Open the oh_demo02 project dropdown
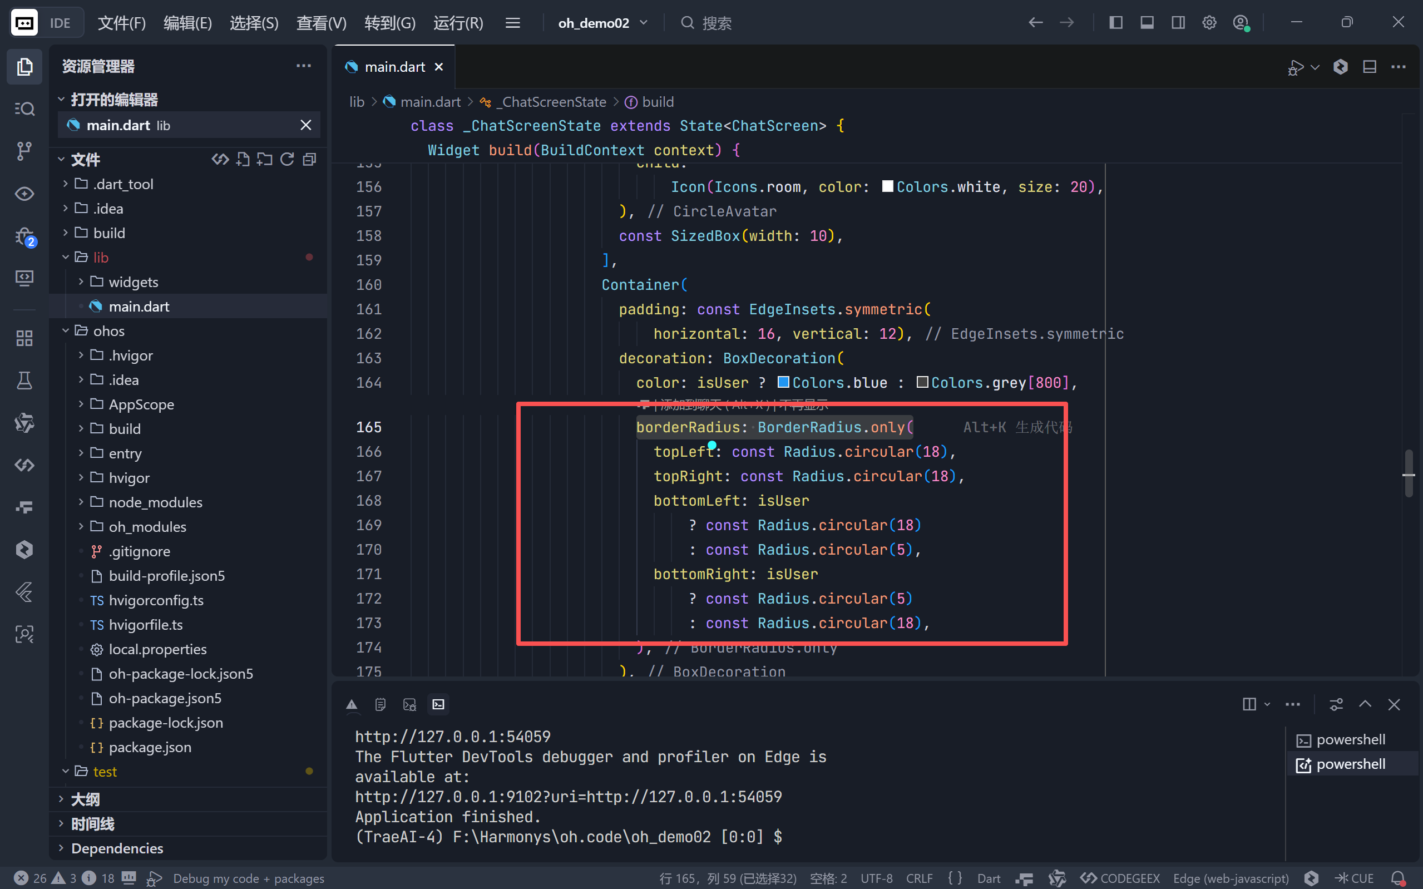The image size is (1423, 889). (x=602, y=23)
